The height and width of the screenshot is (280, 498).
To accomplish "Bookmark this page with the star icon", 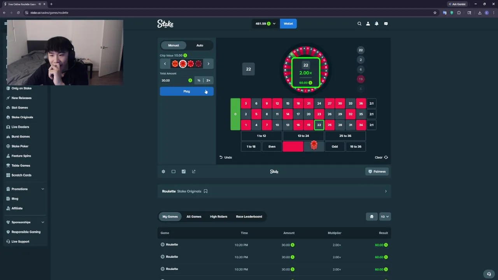I will pos(435,12).
